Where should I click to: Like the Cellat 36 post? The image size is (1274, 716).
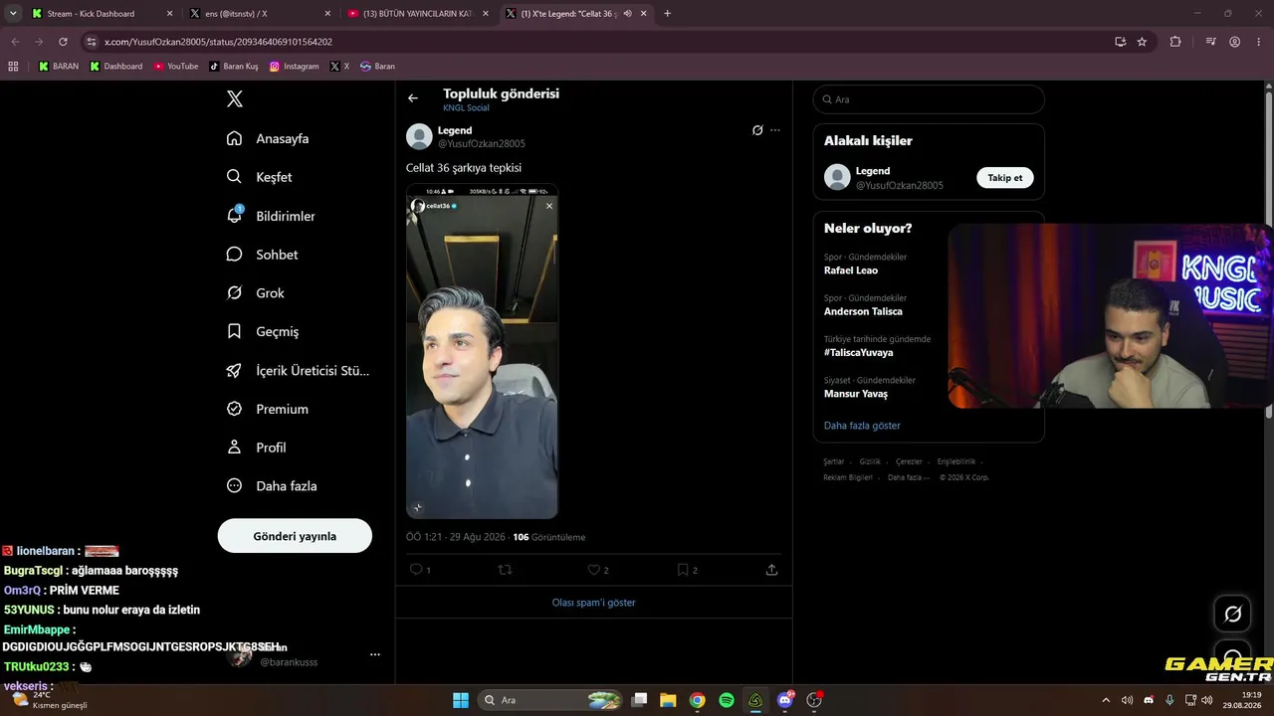tap(593, 570)
